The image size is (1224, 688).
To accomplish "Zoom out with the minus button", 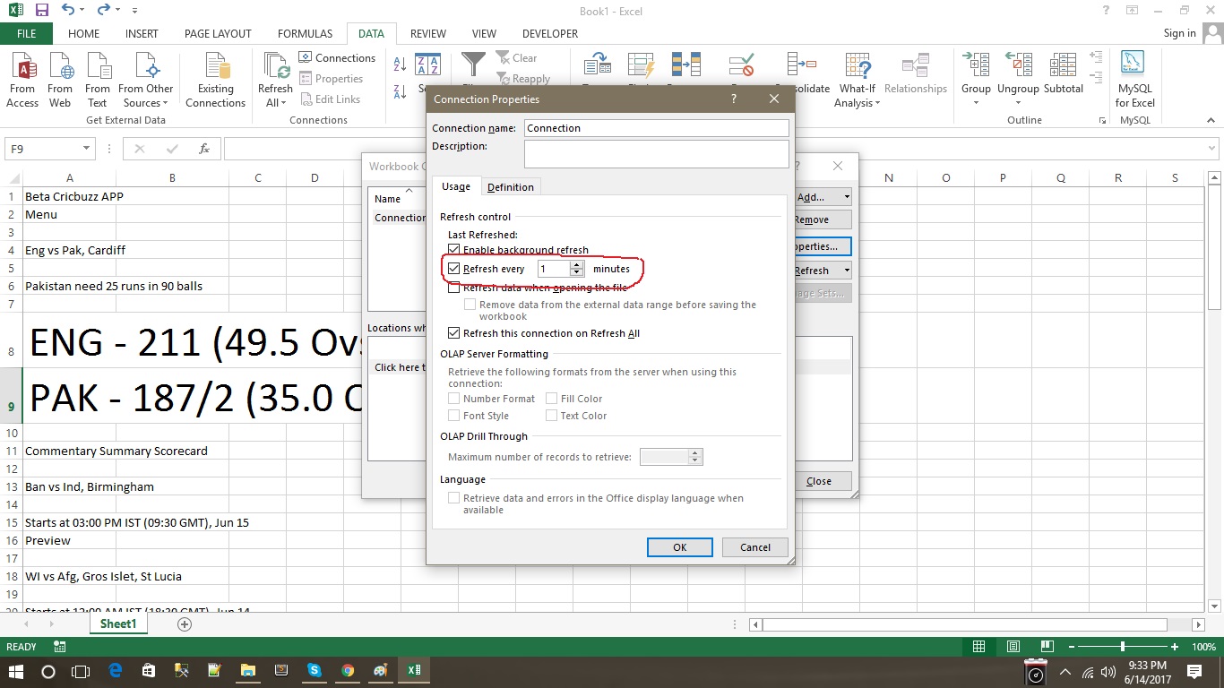I will (1070, 647).
